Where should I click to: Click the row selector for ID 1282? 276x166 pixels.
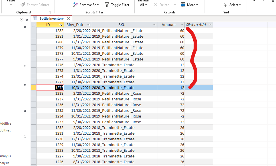point(34,31)
